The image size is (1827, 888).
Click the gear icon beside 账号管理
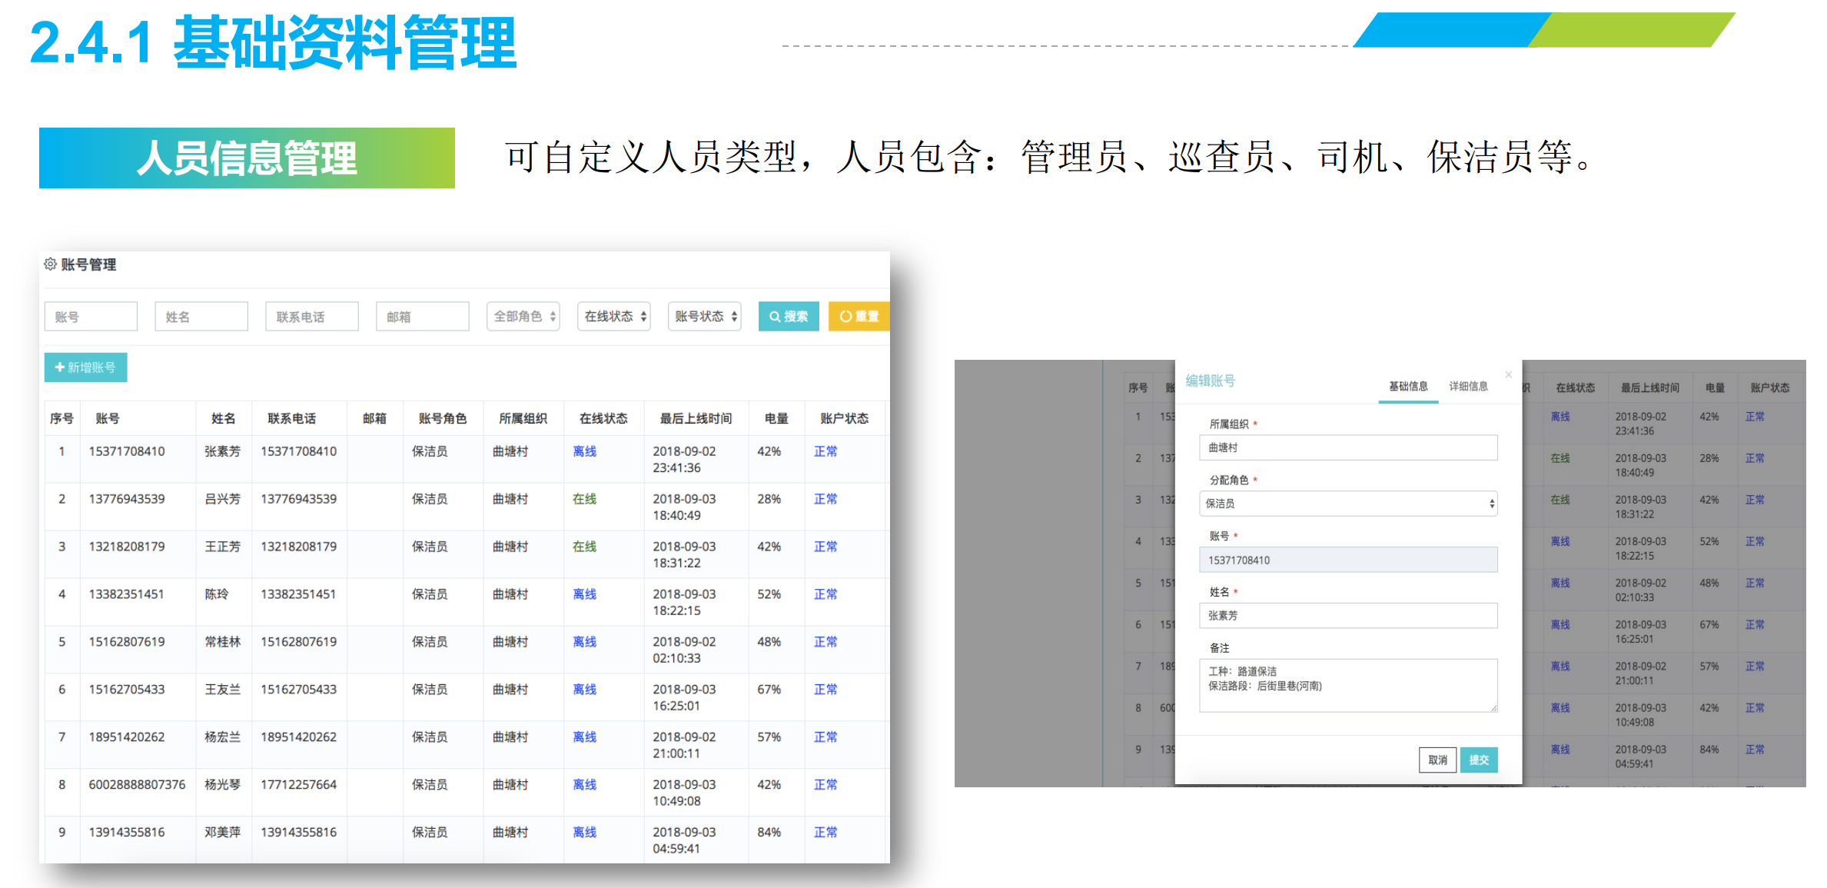[x=50, y=264]
